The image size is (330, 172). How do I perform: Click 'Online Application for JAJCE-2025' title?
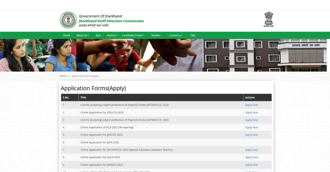100,157
